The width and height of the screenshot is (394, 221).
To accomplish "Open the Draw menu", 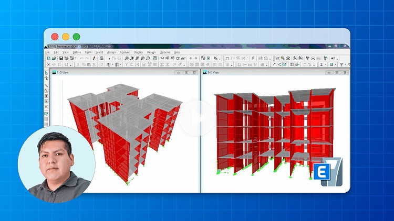I will [x=88, y=52].
